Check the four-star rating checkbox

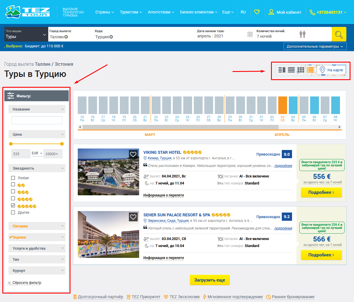[x=13, y=198]
